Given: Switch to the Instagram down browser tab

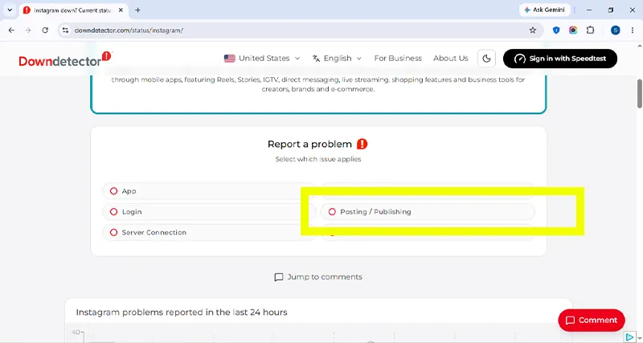Looking at the screenshot, I should pos(72,10).
